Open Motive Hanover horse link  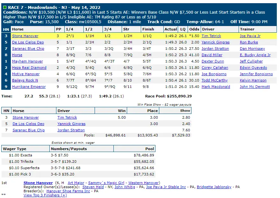click(26, 74)
